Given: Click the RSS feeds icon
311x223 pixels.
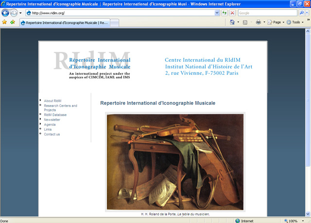Looking at the screenshot, I should click(245, 22).
